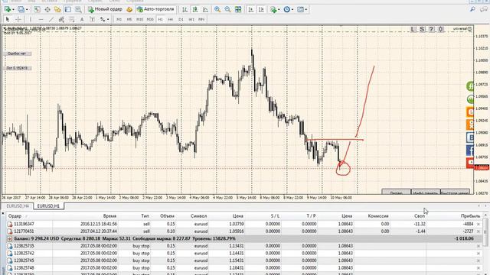Select the text tool A

82,19
